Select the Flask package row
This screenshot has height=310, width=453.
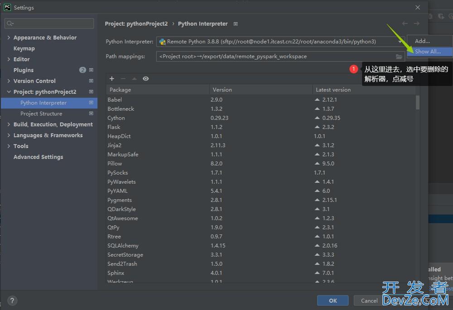(x=261, y=127)
